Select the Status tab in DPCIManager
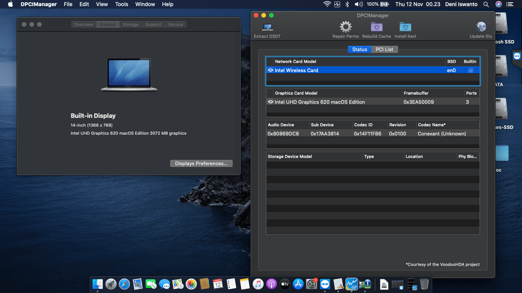Screen dimensions: 522x293 [360, 49]
